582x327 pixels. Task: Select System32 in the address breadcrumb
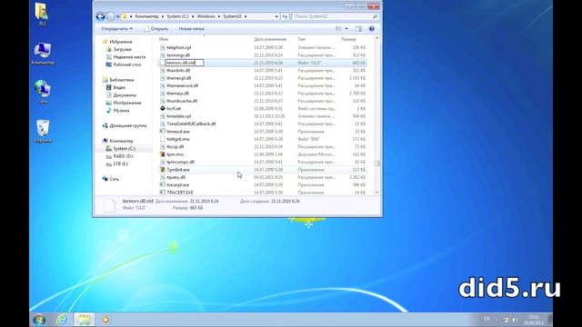click(233, 16)
